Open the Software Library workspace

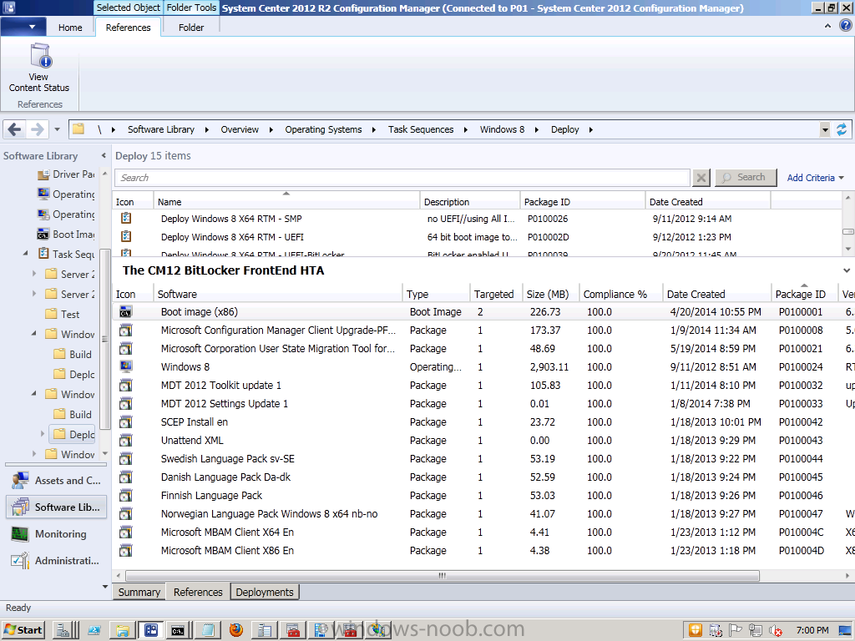[57, 507]
